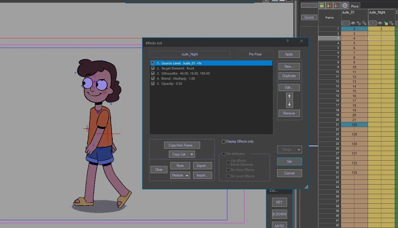398x228 pixels.
Task: Uncheck effect 1 Source Level checkbox
Action: click(153, 63)
